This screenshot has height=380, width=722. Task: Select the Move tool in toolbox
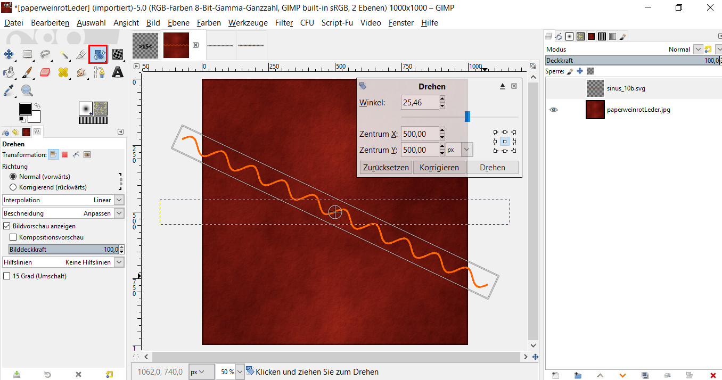tap(9, 54)
